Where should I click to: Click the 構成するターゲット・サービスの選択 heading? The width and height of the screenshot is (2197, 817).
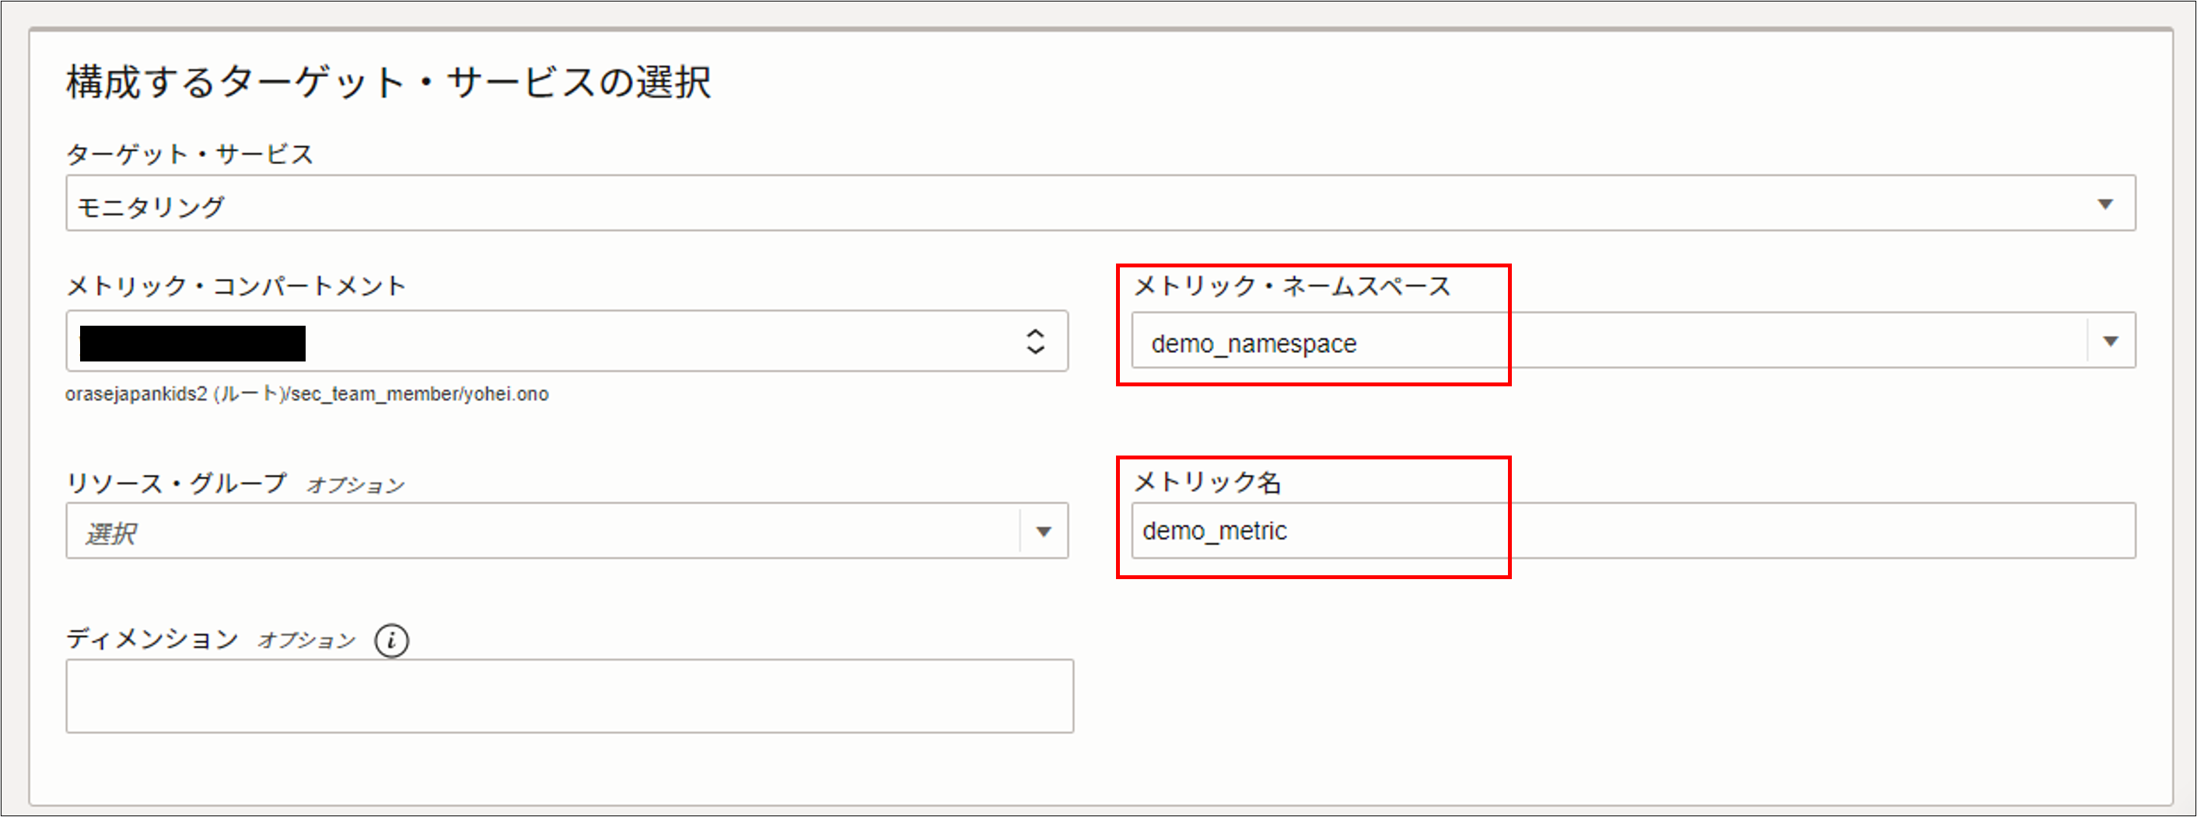pos(389,82)
